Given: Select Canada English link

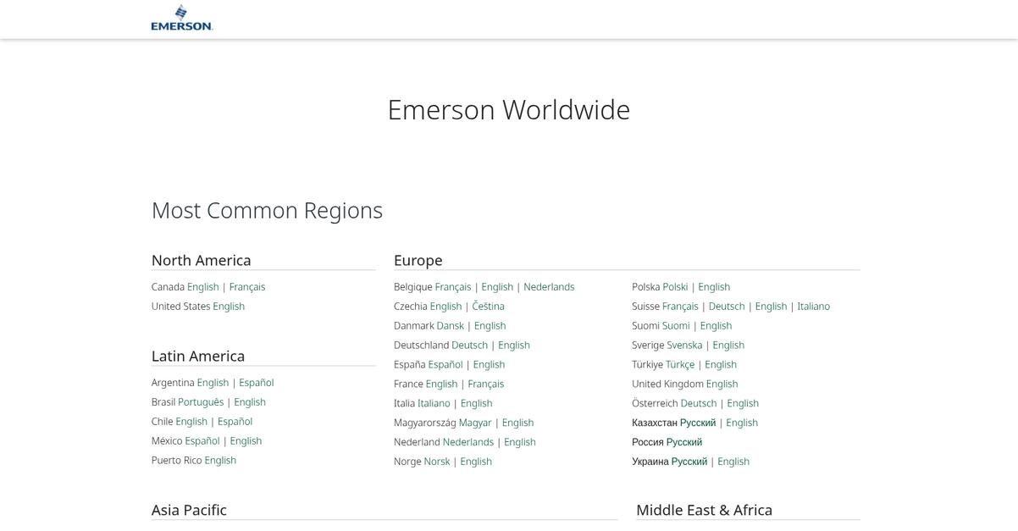Looking at the screenshot, I should [x=203, y=287].
